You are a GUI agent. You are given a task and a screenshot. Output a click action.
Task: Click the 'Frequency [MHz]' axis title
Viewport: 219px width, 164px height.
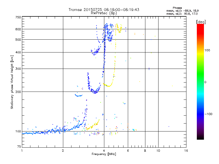pos(104,154)
